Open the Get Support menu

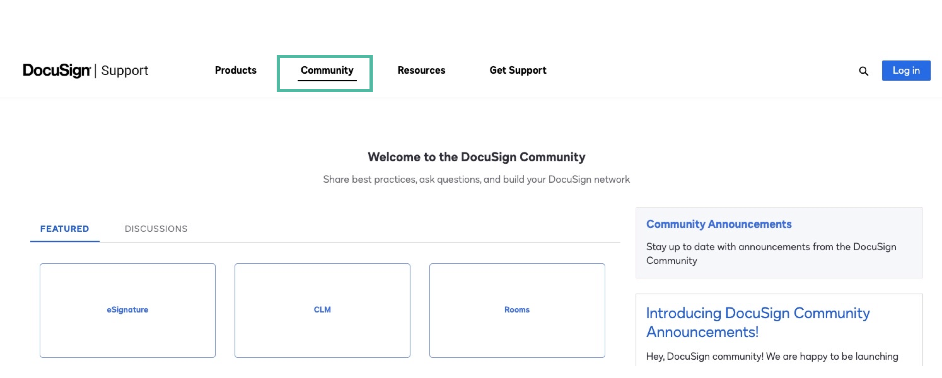click(518, 70)
